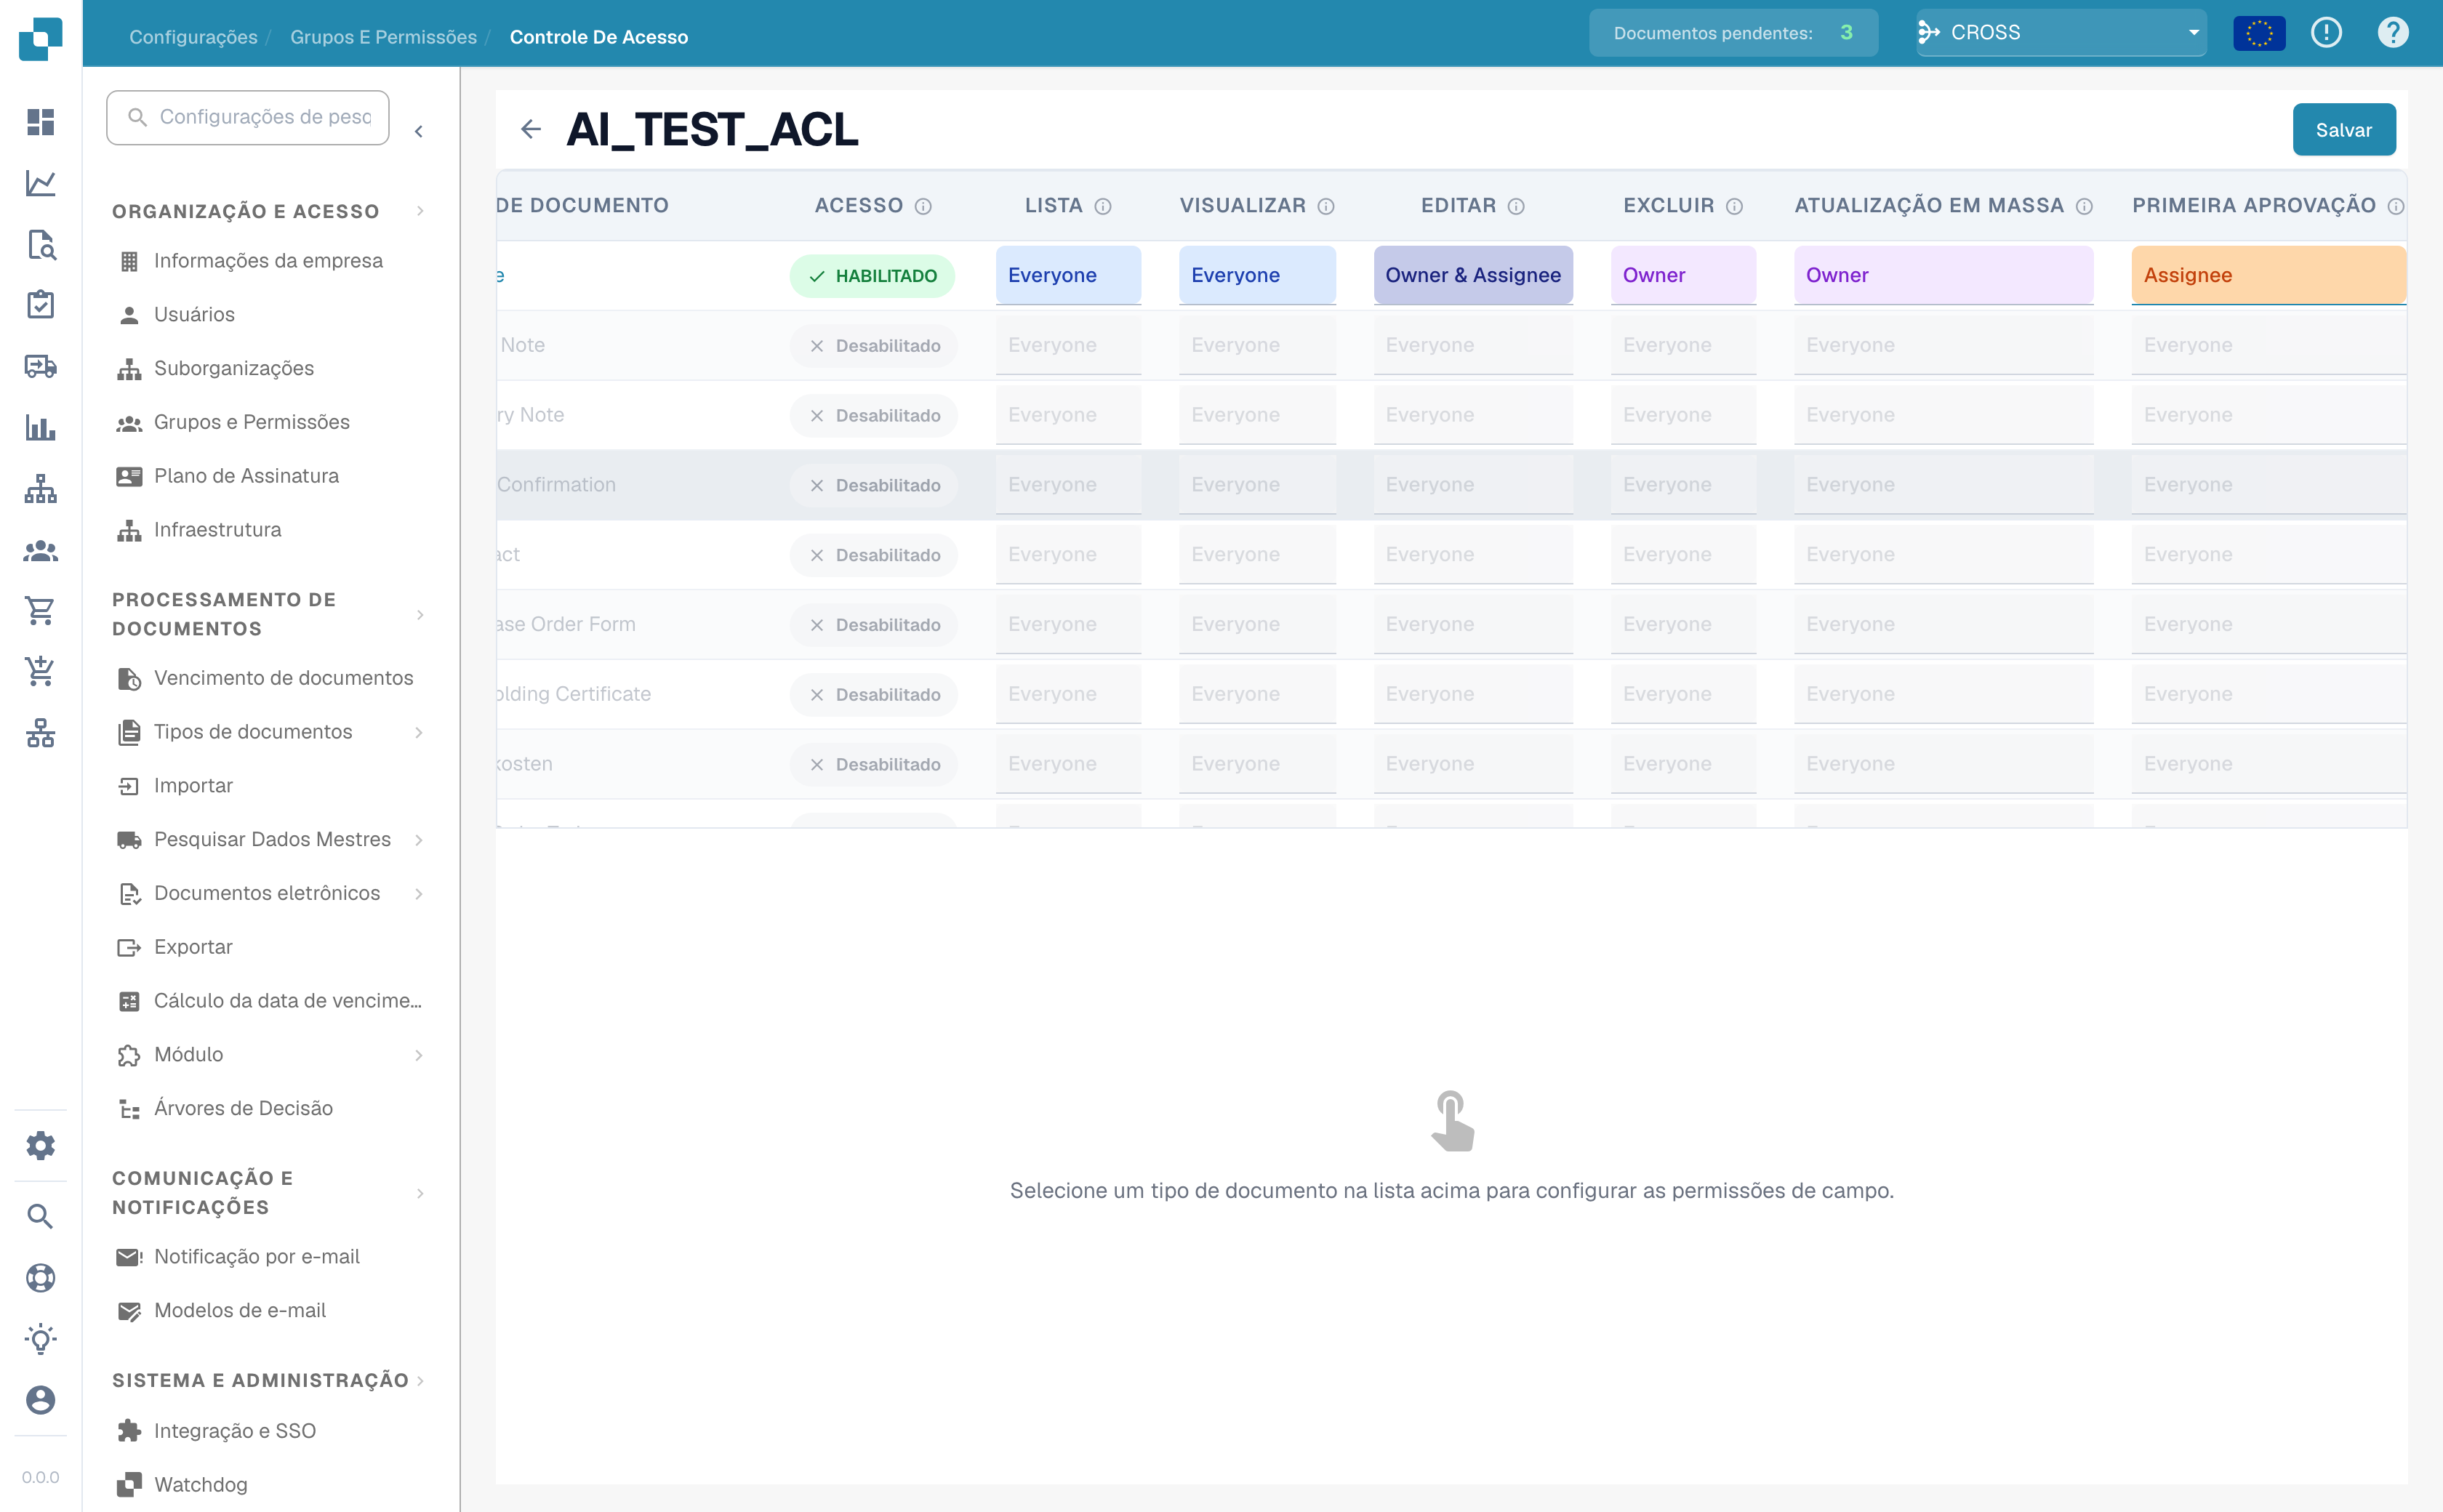Focus the Configurações search field

[x=248, y=117]
